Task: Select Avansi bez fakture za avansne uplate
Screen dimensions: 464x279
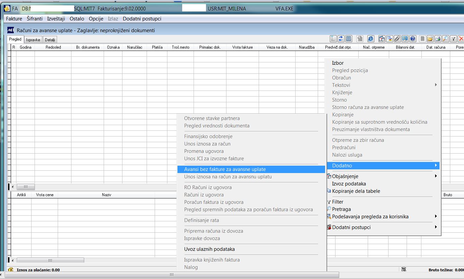Action: click(x=251, y=169)
